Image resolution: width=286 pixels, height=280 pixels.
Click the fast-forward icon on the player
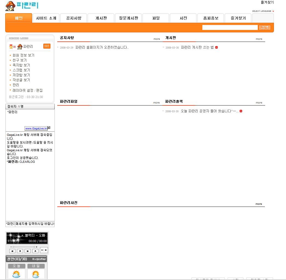(x=27, y=251)
